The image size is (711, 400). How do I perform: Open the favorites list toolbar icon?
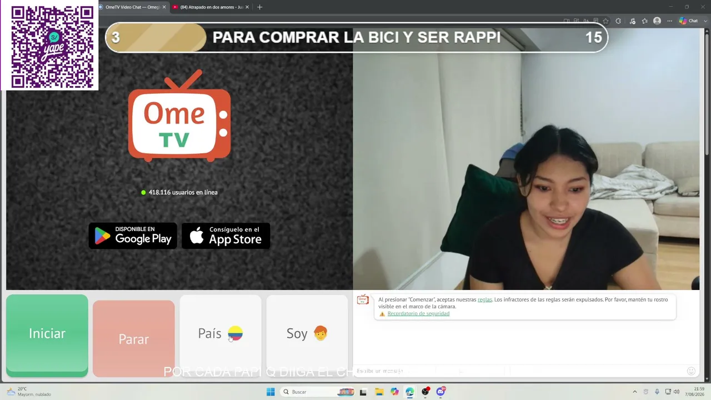pos(644,21)
